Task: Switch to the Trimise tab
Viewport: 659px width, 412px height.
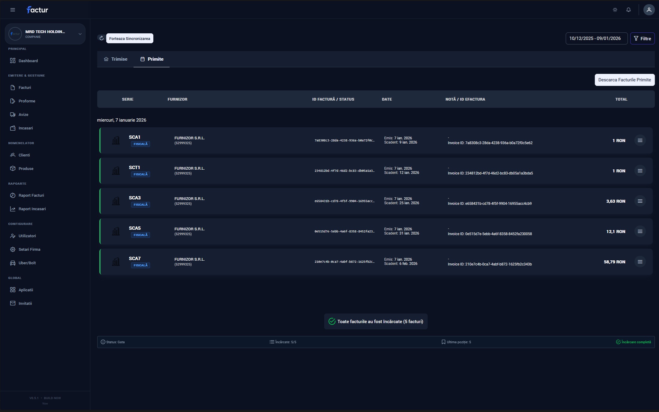Action: 116,59
